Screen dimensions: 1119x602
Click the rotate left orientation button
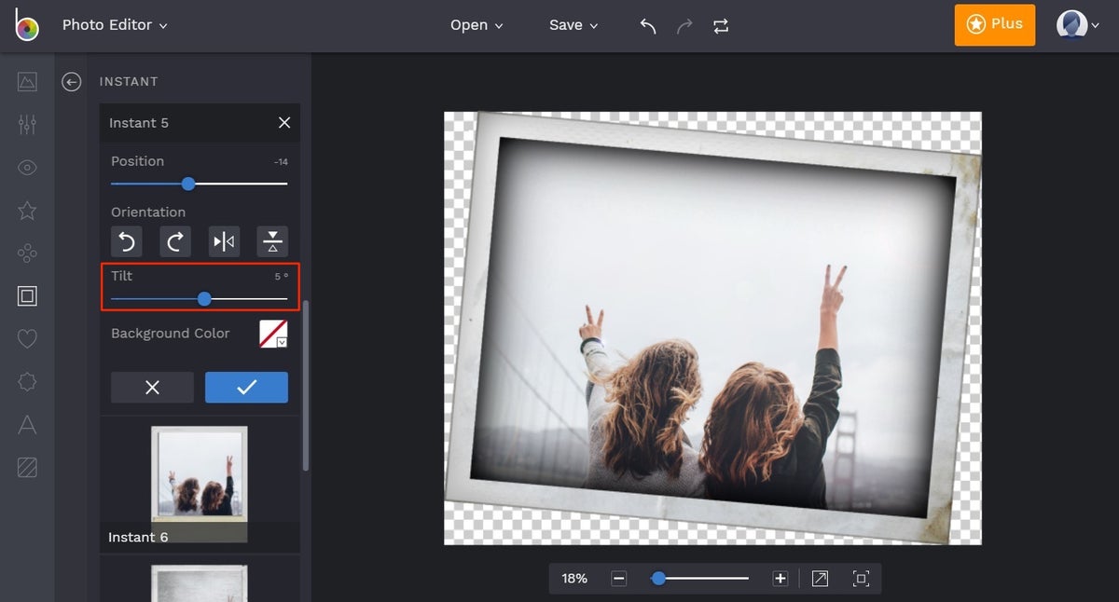[x=127, y=242]
